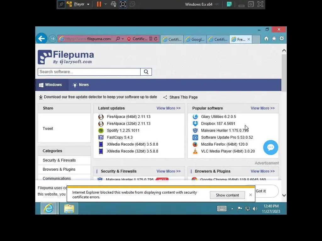Dismiss the certificate error notification
The height and width of the screenshot is (241, 322).
(251, 195)
